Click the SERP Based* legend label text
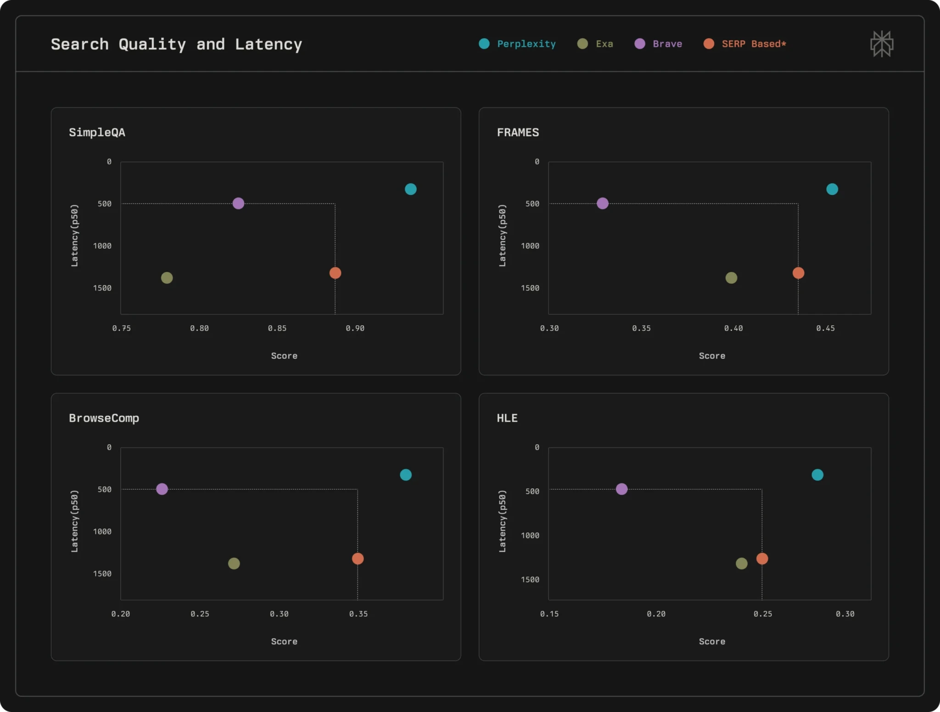This screenshot has width=940, height=712. 753,44
